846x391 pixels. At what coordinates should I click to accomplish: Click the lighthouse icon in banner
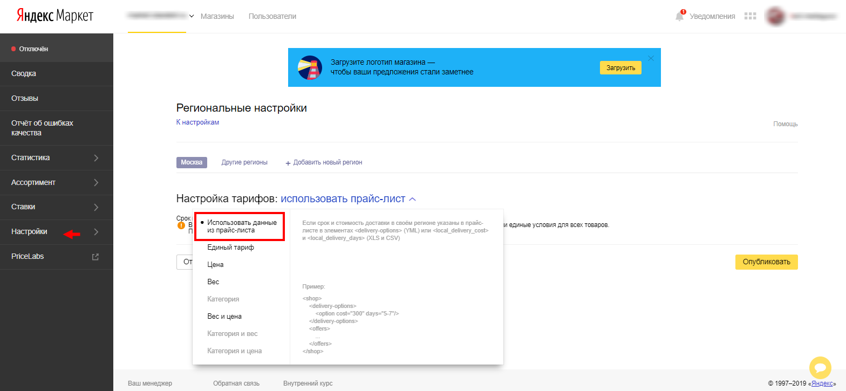point(310,67)
